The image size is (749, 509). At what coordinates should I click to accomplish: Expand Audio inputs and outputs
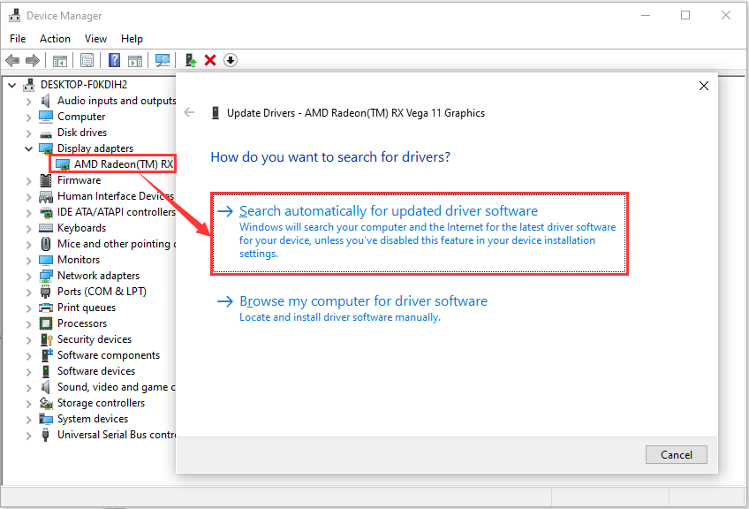click(x=28, y=102)
